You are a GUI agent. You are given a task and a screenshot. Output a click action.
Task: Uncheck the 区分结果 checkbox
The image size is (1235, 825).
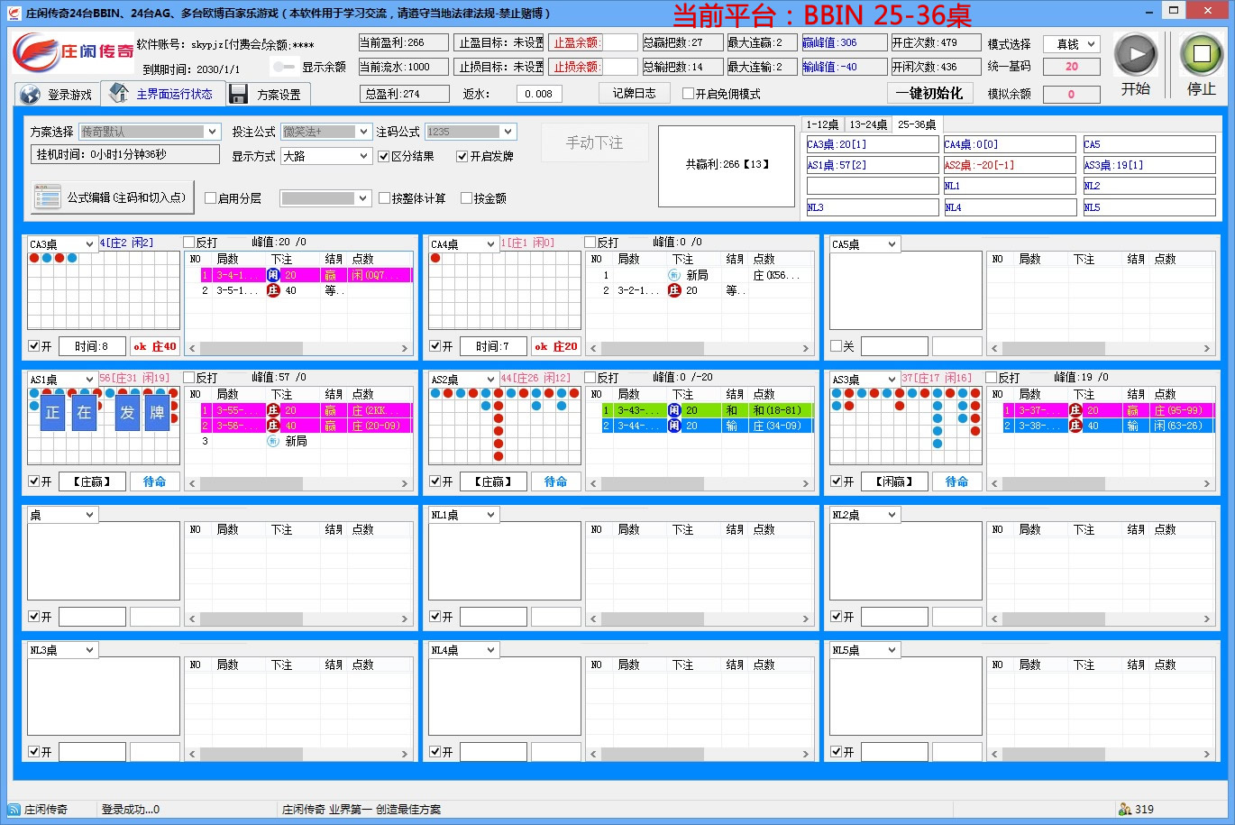(384, 156)
